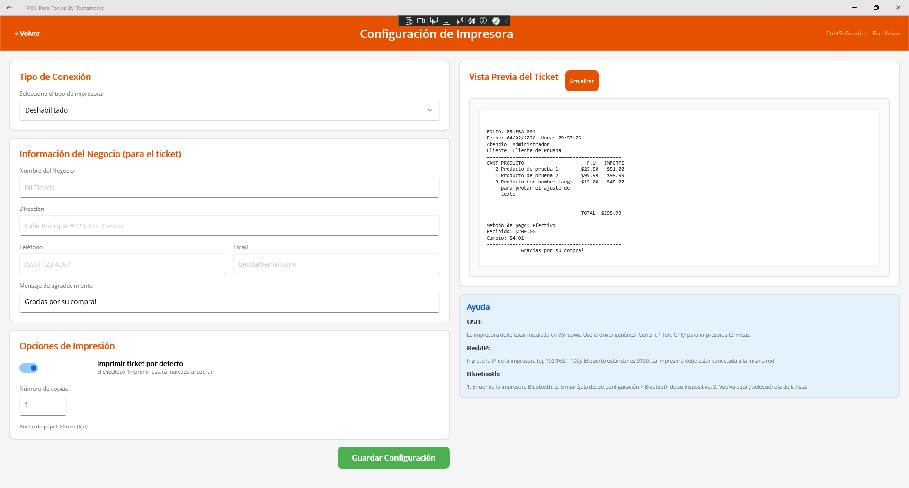909x488 pixels.
Task: Click the video camera icon in debug toolbar
Action: (x=421, y=21)
